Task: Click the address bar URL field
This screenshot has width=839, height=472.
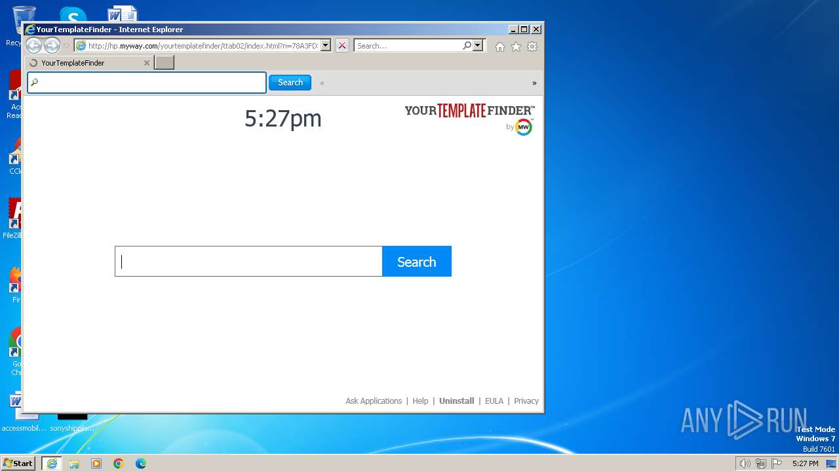Action: point(203,46)
